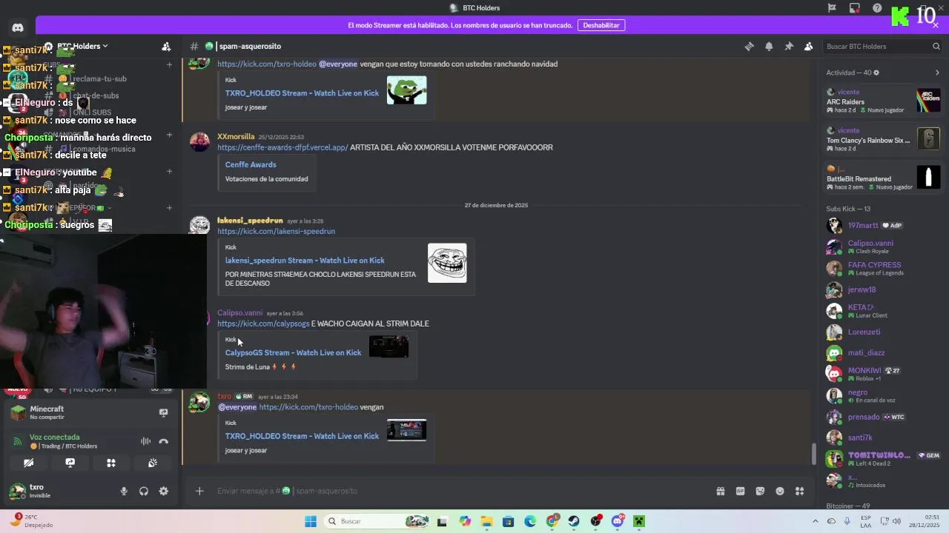Open the Actividad settings gear

pyautogui.click(x=876, y=73)
